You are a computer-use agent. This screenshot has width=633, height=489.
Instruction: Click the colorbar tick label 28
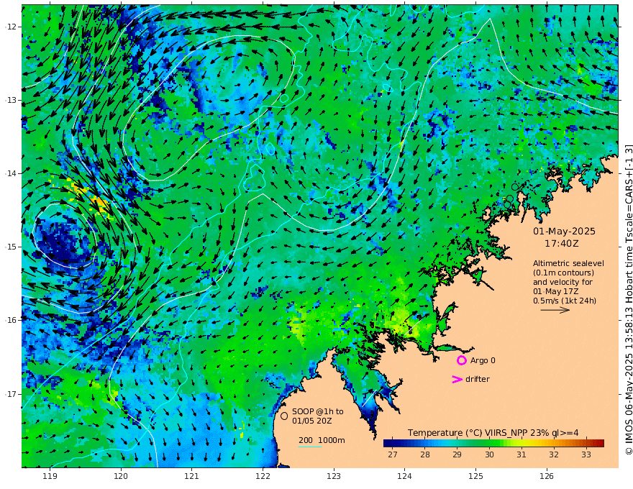[424, 454]
